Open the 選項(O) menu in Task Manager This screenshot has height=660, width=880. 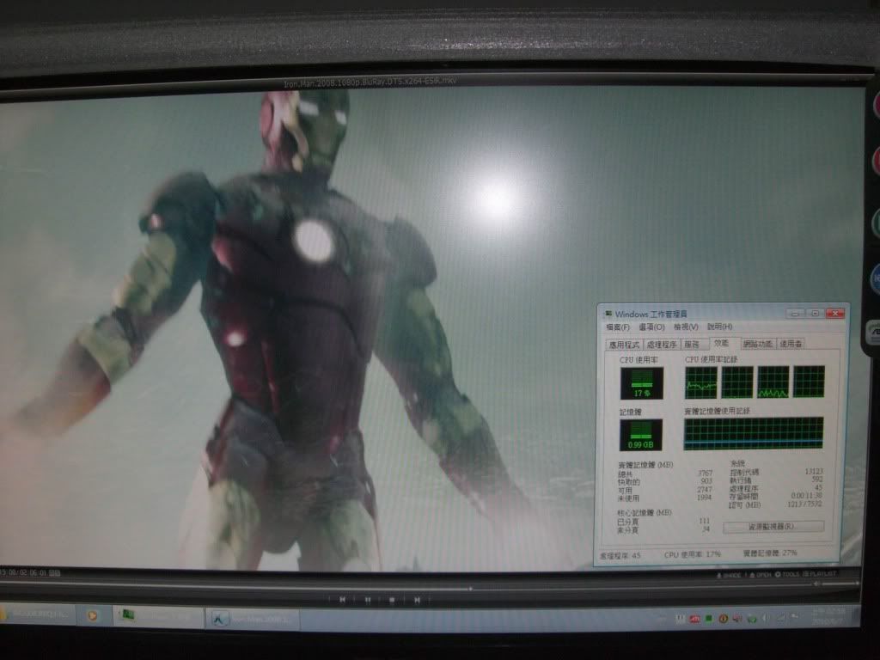coord(651,327)
